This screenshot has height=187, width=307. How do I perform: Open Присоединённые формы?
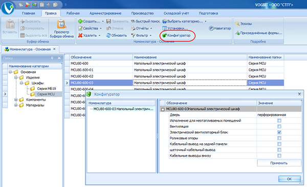click(258, 33)
